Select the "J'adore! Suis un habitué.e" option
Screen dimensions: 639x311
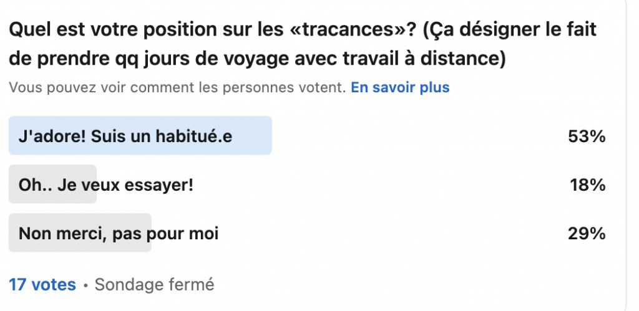pyautogui.click(x=125, y=136)
